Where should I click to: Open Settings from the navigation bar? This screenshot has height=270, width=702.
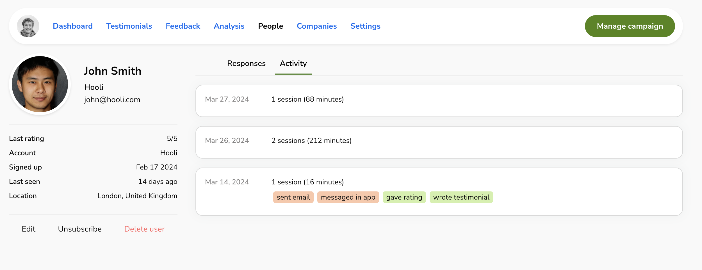(x=365, y=26)
